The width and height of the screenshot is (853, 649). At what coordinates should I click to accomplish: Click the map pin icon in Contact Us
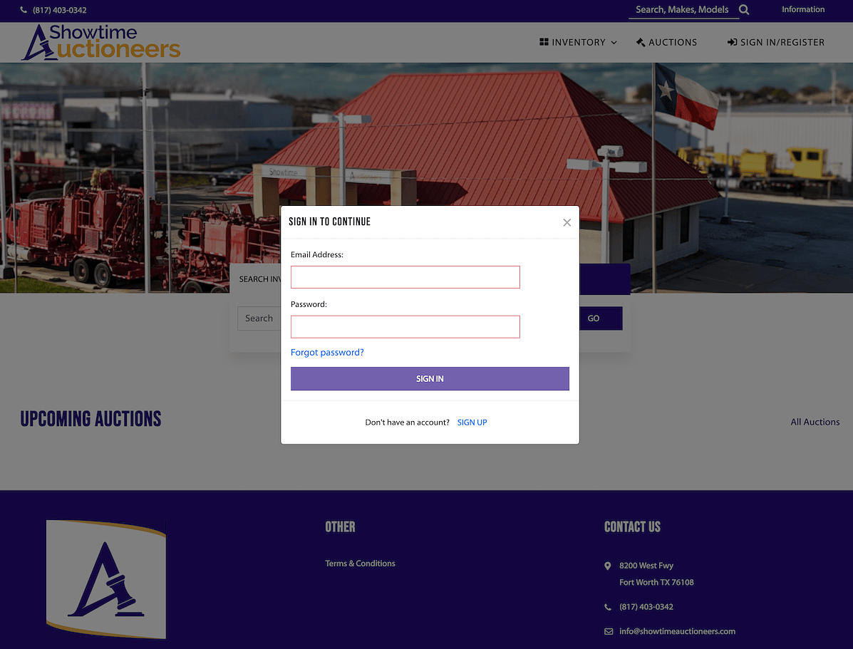pyautogui.click(x=608, y=566)
